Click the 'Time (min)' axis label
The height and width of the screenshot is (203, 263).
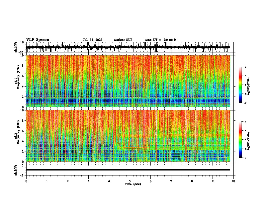[133, 184]
